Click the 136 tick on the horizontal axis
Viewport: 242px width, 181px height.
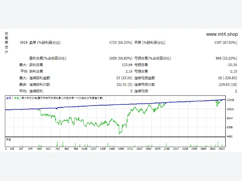(x=12, y=149)
